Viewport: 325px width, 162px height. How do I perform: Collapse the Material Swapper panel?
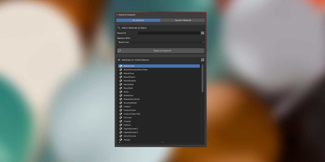pos(117,15)
